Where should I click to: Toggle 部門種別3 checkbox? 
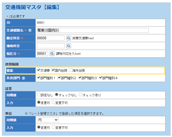click(x=80, y=78)
